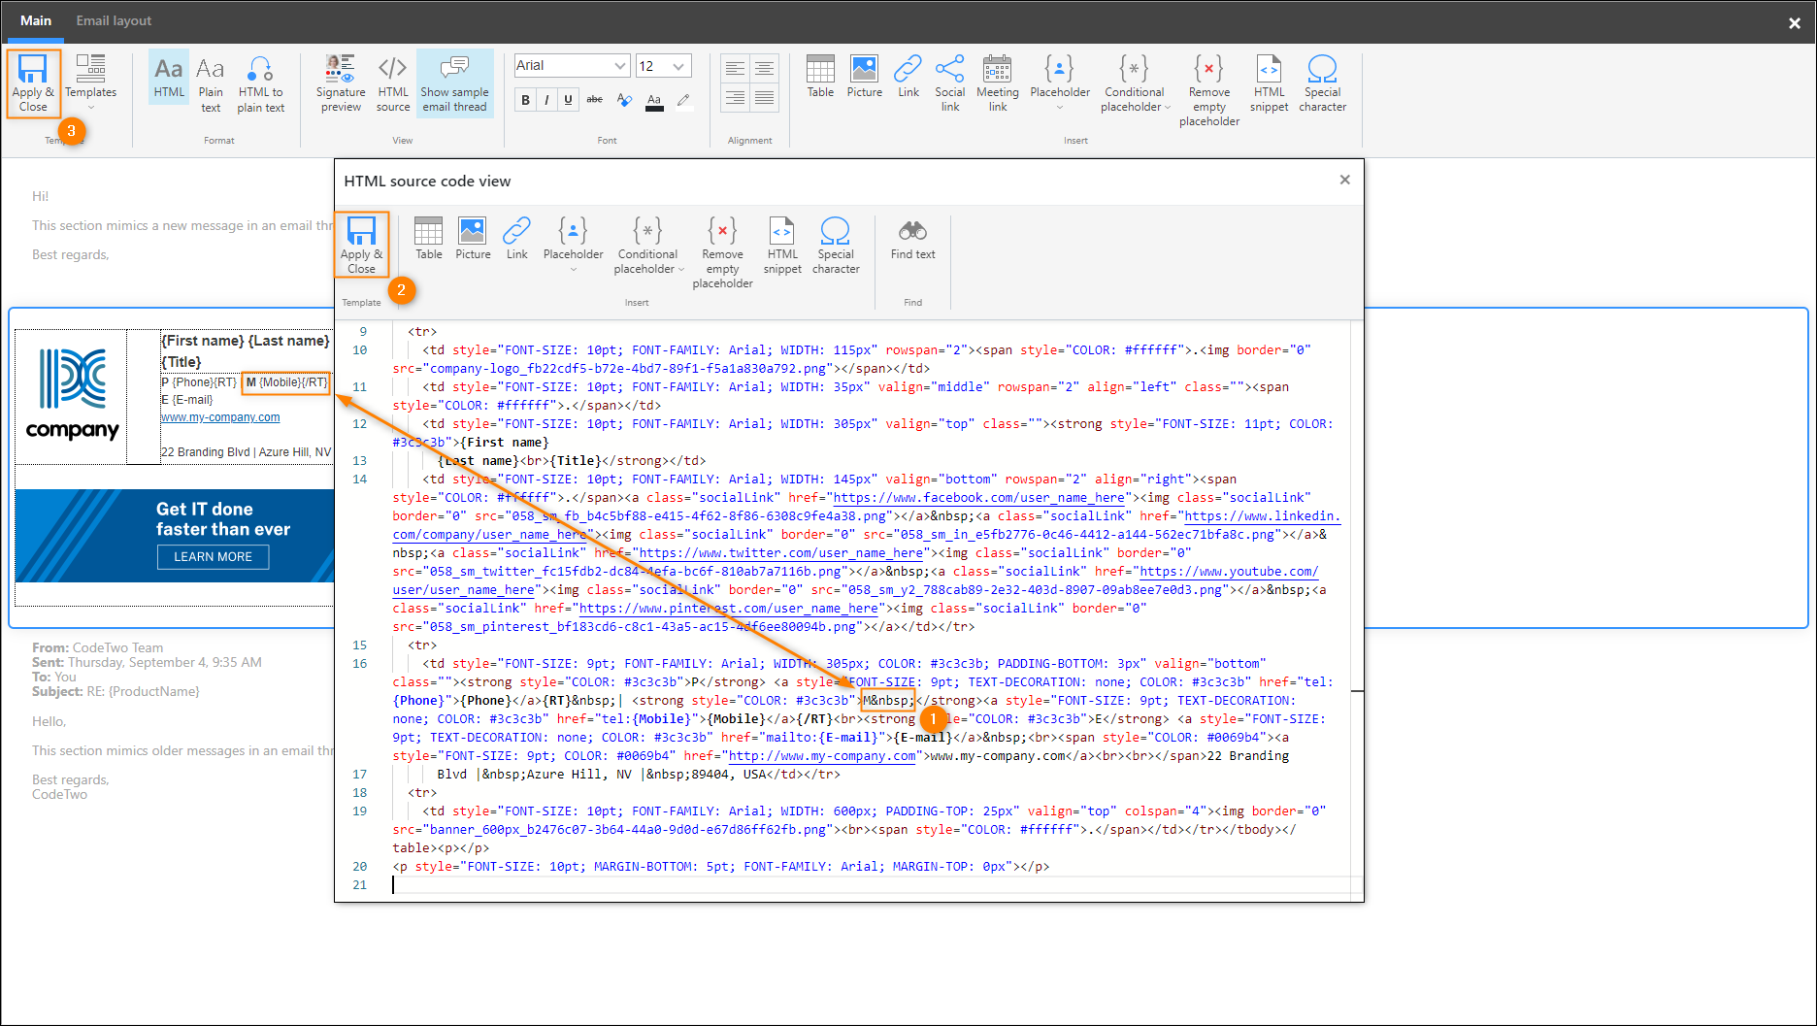1817x1026 pixels.
Task: Toggle bold formatting
Action: click(525, 99)
